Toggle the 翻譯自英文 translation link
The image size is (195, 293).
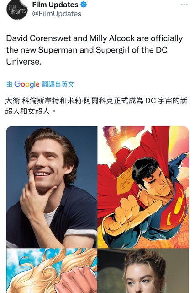pyautogui.click(x=58, y=84)
